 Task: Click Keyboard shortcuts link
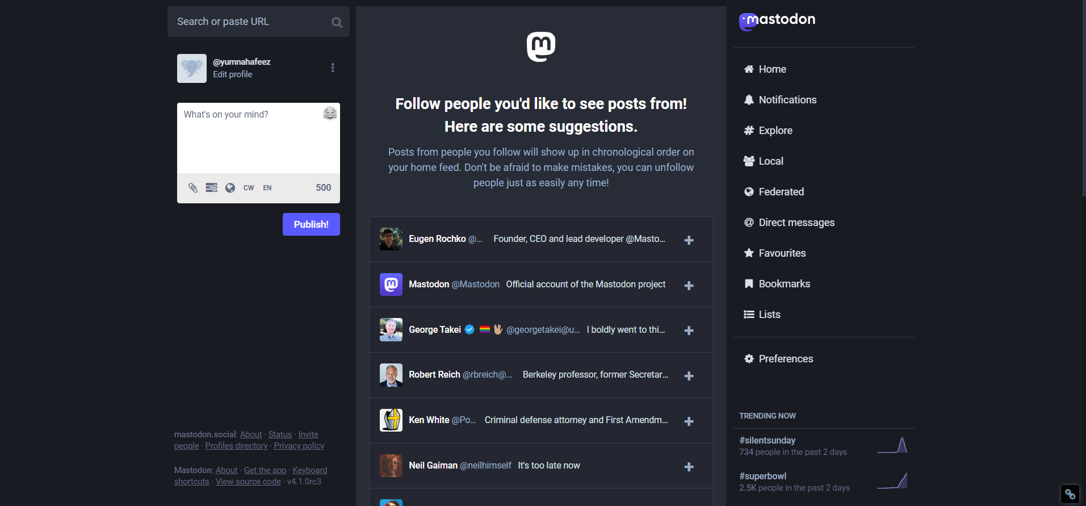(x=310, y=470)
